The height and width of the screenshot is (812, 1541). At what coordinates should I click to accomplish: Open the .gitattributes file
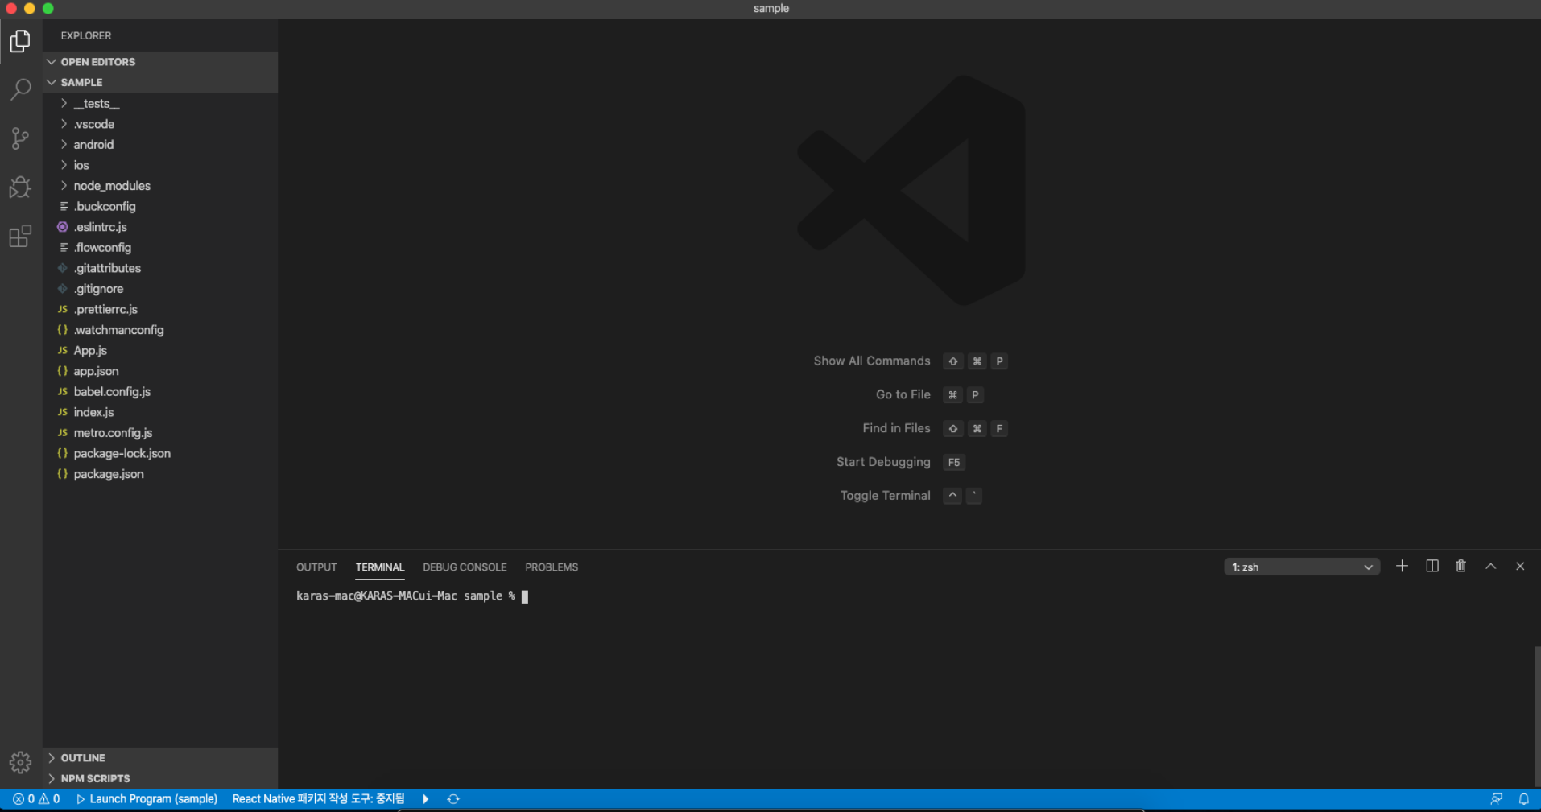[160, 268]
